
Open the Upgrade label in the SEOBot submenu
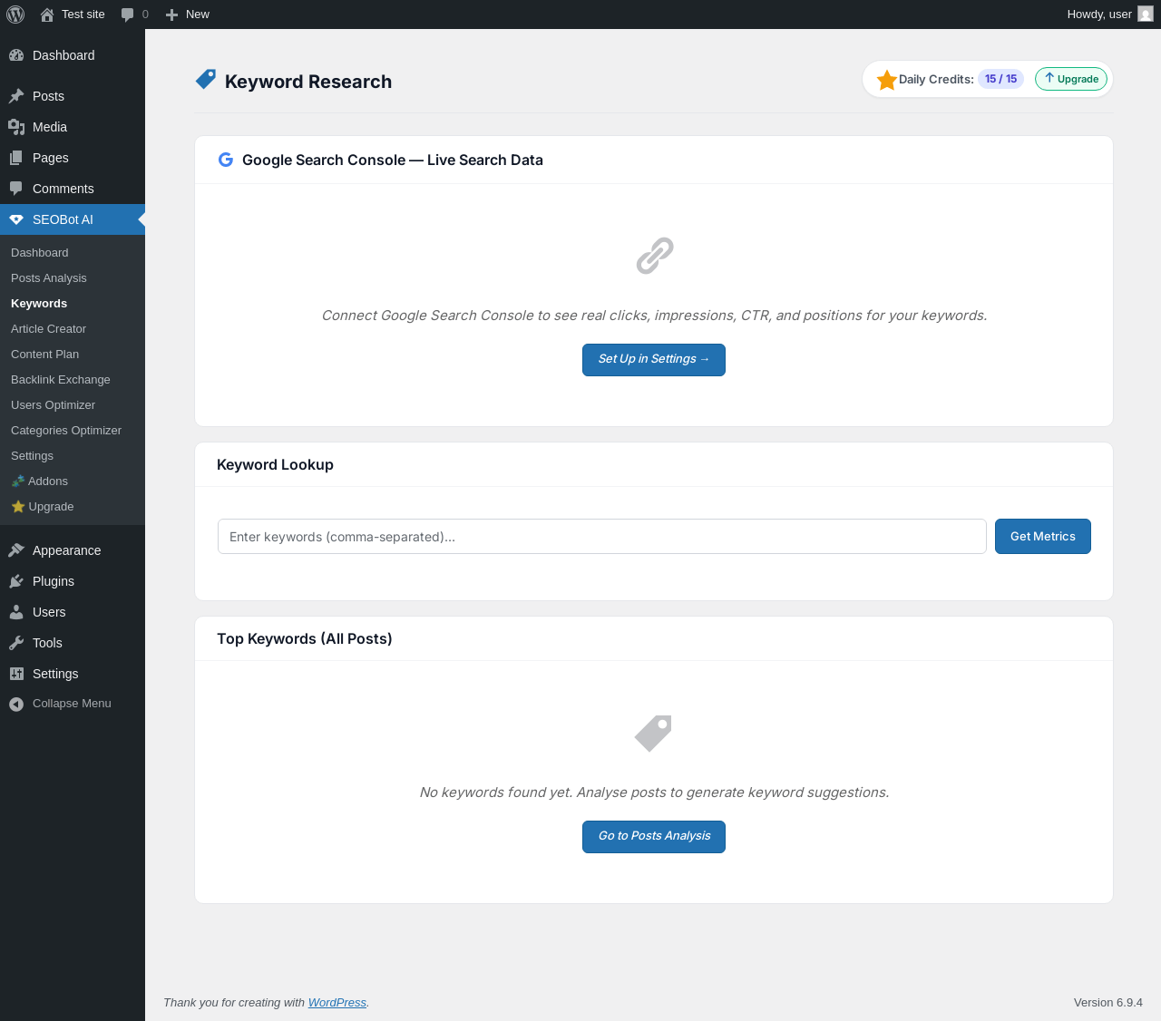pyautogui.click(x=51, y=507)
